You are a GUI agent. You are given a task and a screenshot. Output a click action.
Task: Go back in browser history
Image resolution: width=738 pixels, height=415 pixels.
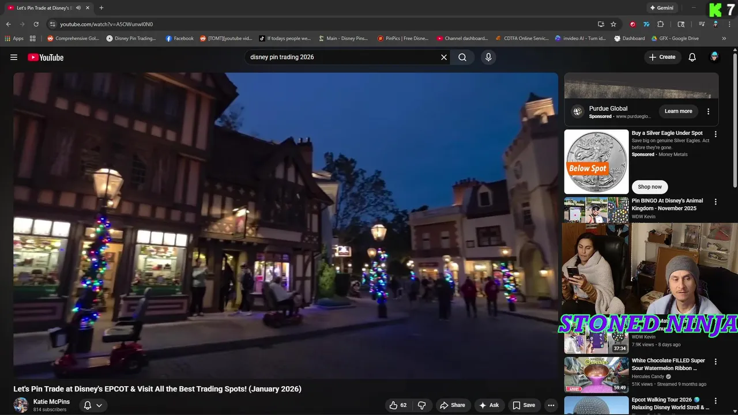(x=8, y=24)
